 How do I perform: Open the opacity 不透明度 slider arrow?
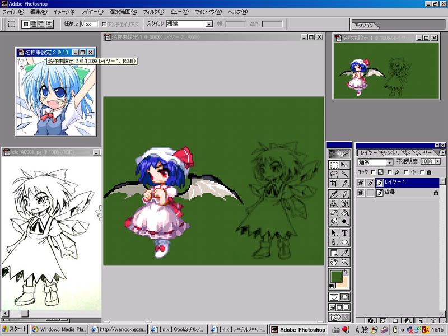pos(437,161)
